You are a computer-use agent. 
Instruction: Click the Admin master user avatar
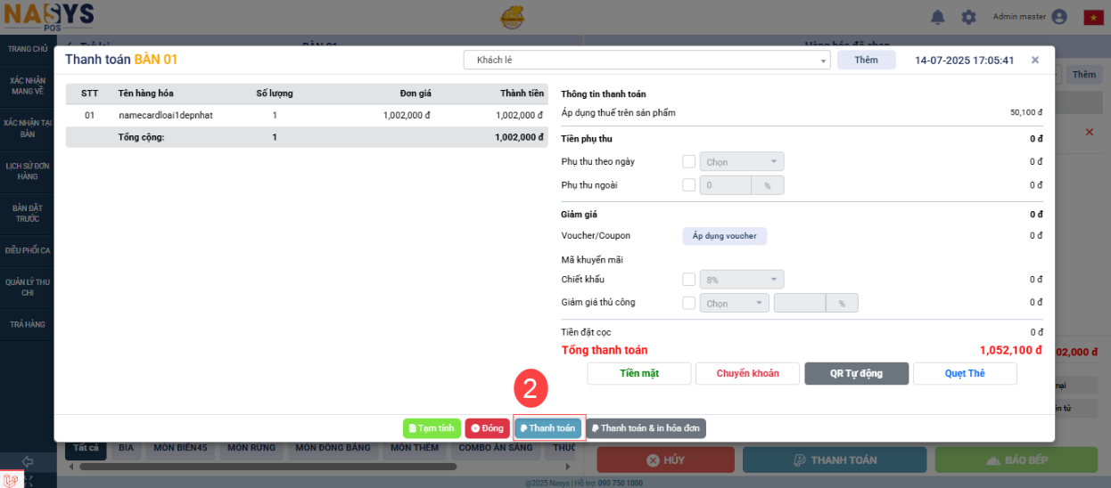tap(1059, 17)
